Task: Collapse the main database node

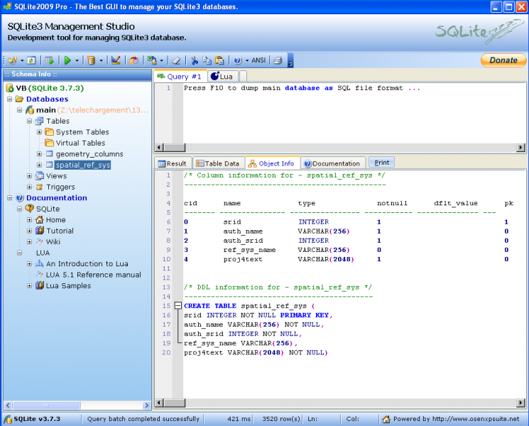Action: coord(20,110)
